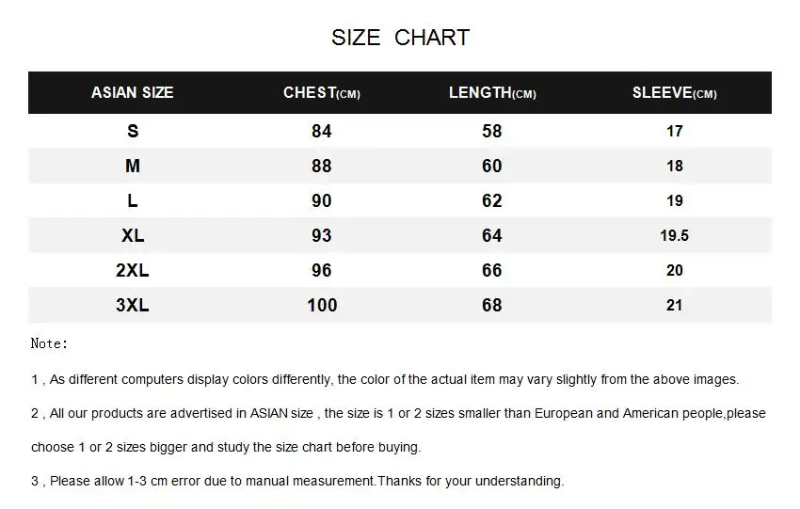Click length value 62 for size L
This screenshot has height=509, width=800.
[x=492, y=200]
